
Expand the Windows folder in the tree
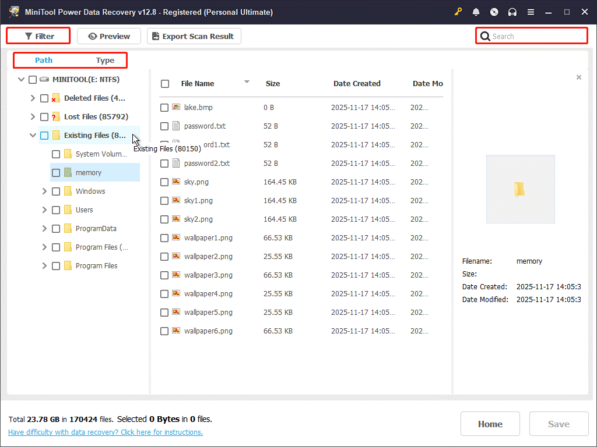[x=44, y=191]
